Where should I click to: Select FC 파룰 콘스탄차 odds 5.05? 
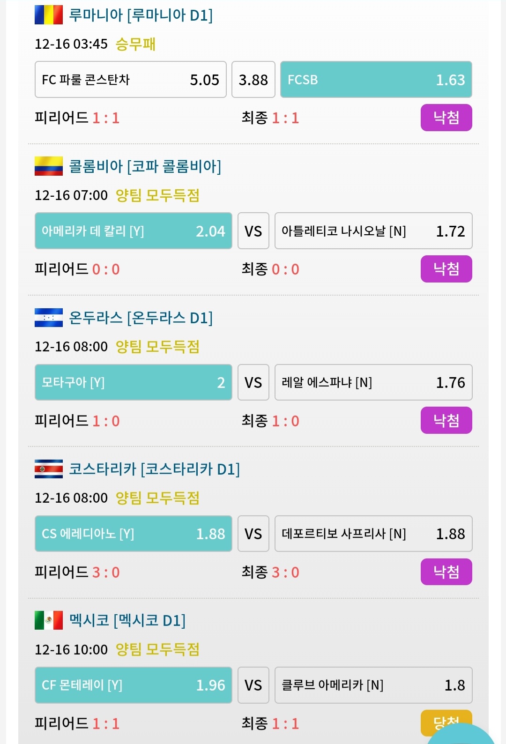click(131, 80)
